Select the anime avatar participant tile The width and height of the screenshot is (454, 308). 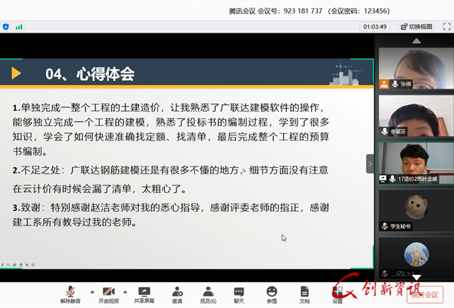click(x=416, y=257)
